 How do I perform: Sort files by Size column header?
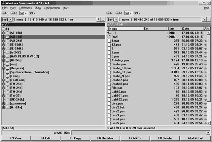click(174, 28)
